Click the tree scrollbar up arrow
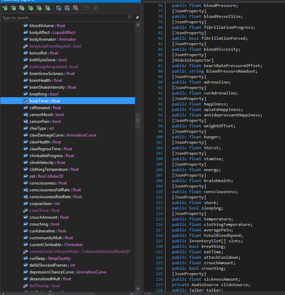This screenshot has height=295, width=285. click(138, 25)
